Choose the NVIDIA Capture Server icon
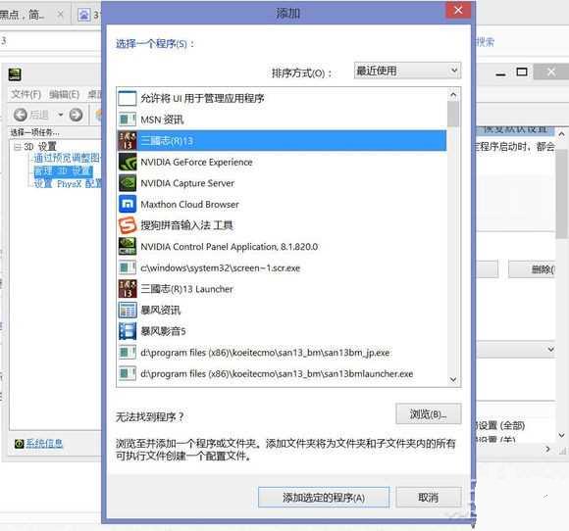This screenshot has width=569, height=531. (x=128, y=183)
